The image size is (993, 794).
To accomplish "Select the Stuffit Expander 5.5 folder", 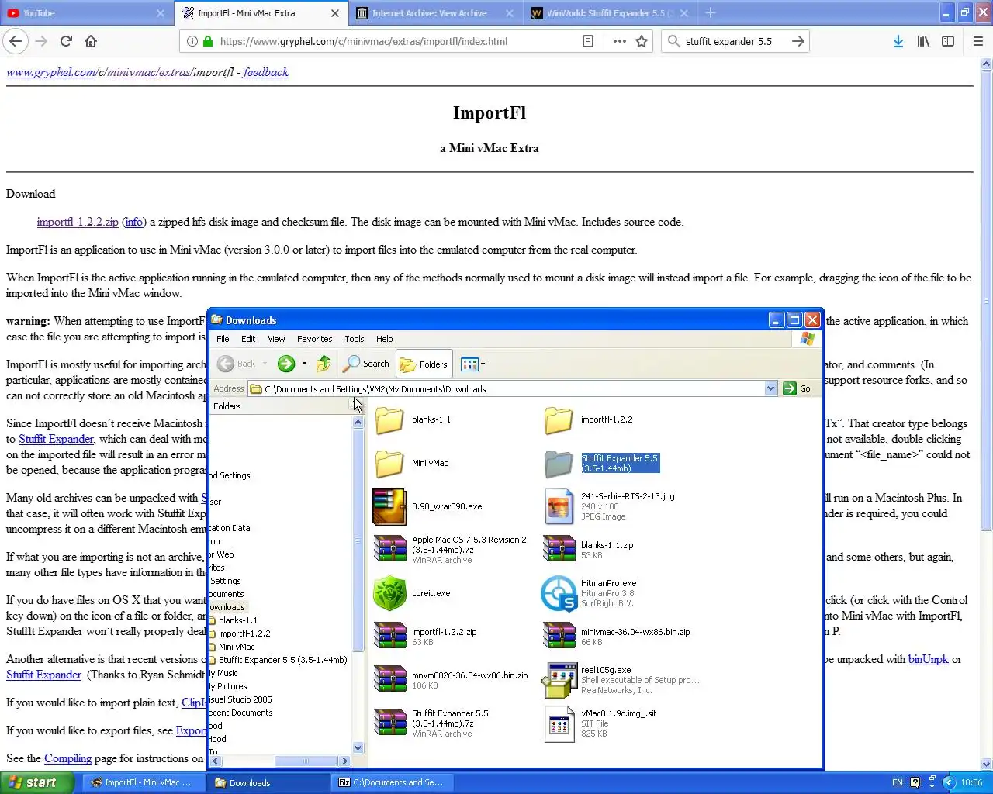I will pyautogui.click(x=602, y=464).
